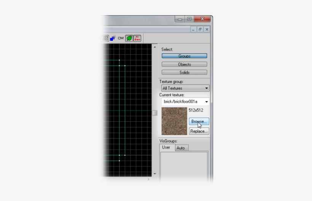Click the Replace... texture button
The image size is (312, 201).
click(x=199, y=131)
